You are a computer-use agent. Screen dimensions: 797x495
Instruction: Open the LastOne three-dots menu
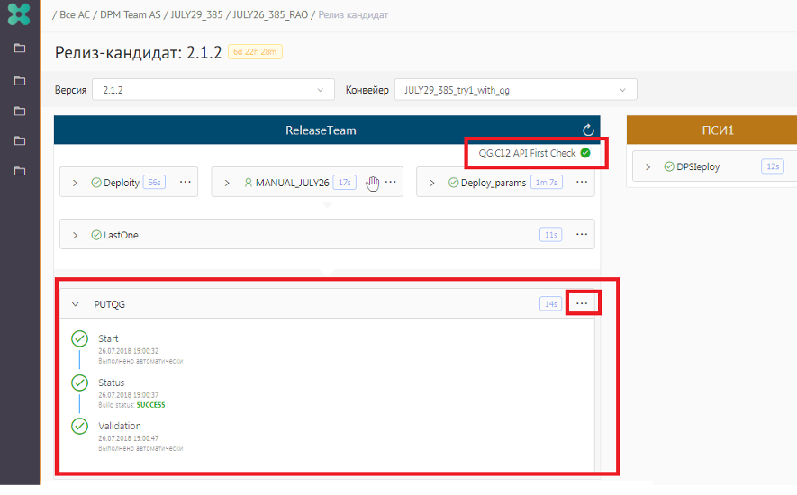pos(582,235)
